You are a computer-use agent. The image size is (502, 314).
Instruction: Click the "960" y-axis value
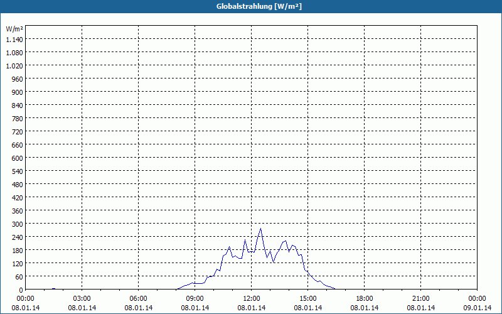[x=18, y=79]
